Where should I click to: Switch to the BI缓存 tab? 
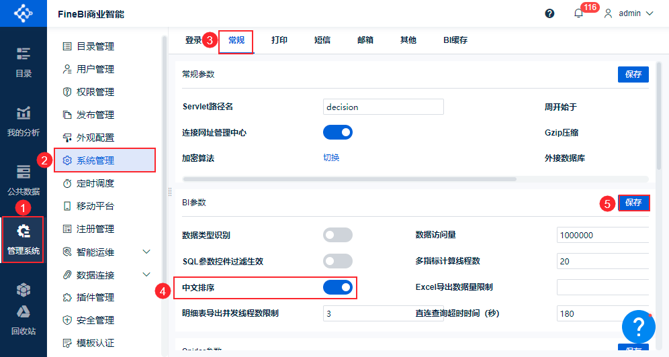click(455, 40)
